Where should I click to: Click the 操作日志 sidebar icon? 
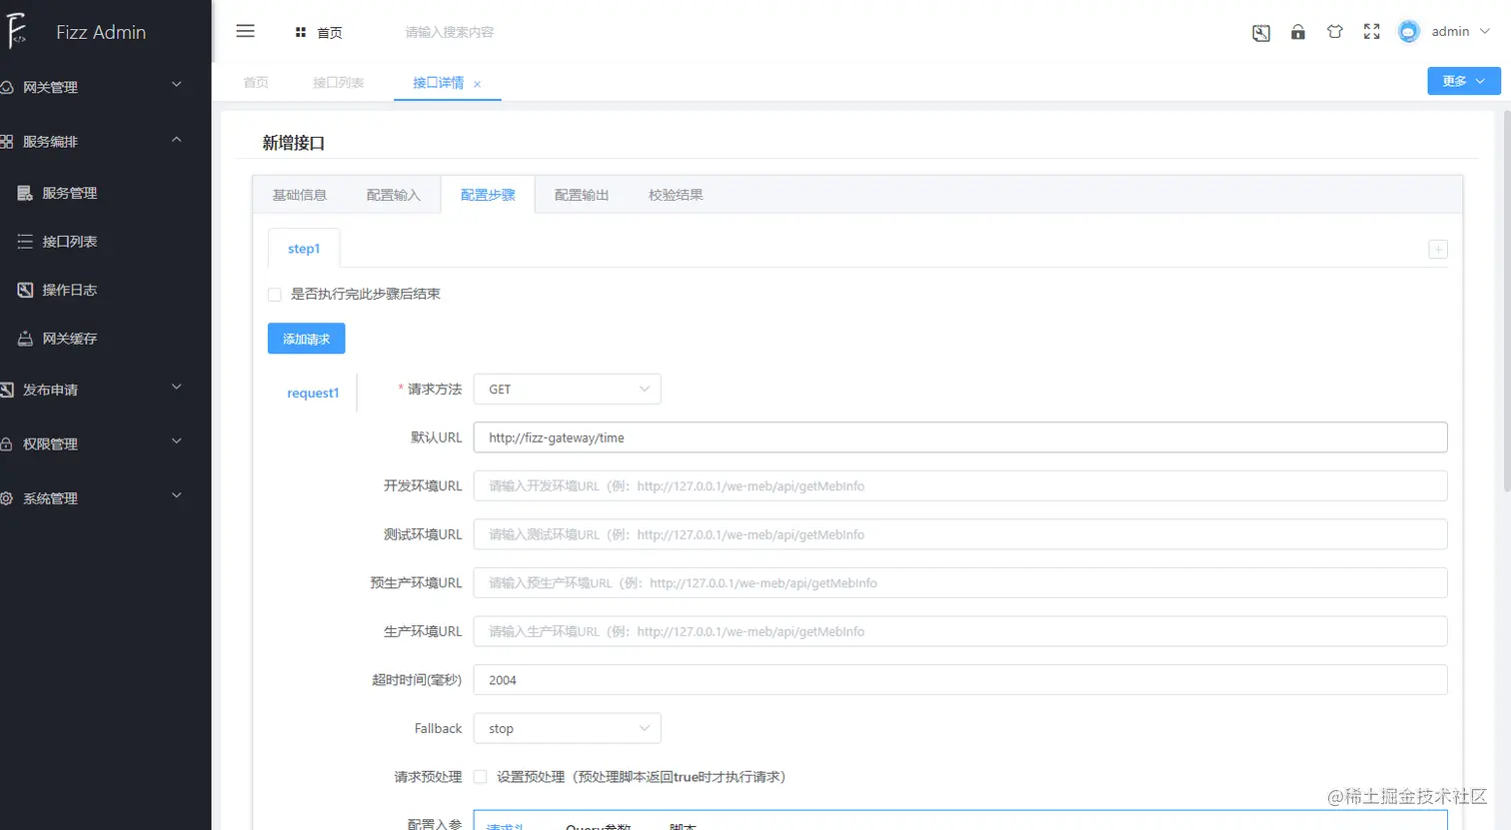pos(25,290)
